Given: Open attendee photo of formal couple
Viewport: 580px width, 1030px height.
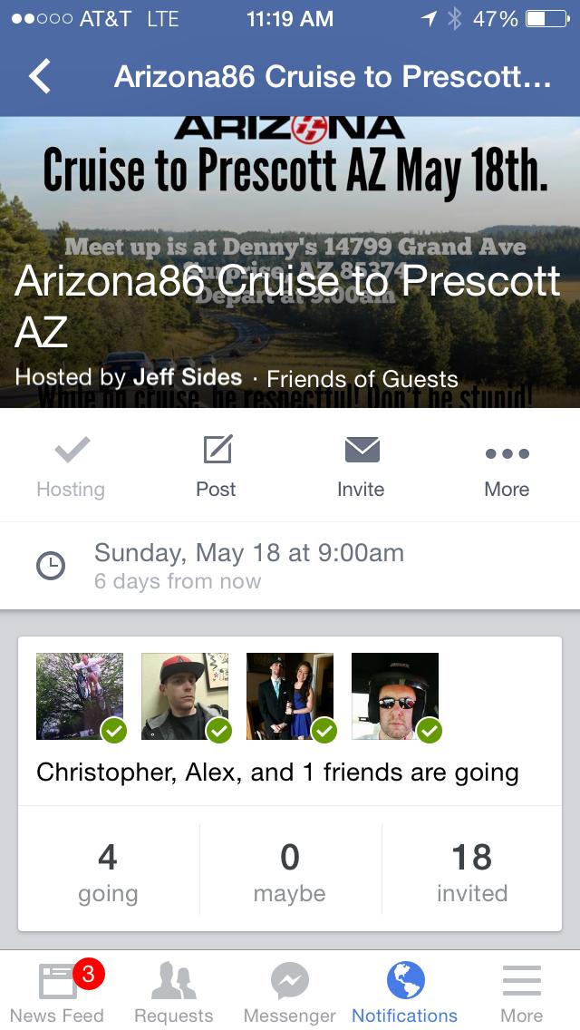Looking at the screenshot, I should point(290,696).
